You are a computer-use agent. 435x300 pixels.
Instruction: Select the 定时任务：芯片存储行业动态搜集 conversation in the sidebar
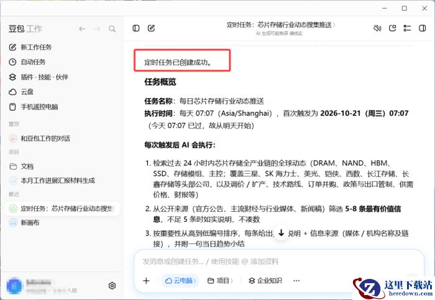pos(62,209)
